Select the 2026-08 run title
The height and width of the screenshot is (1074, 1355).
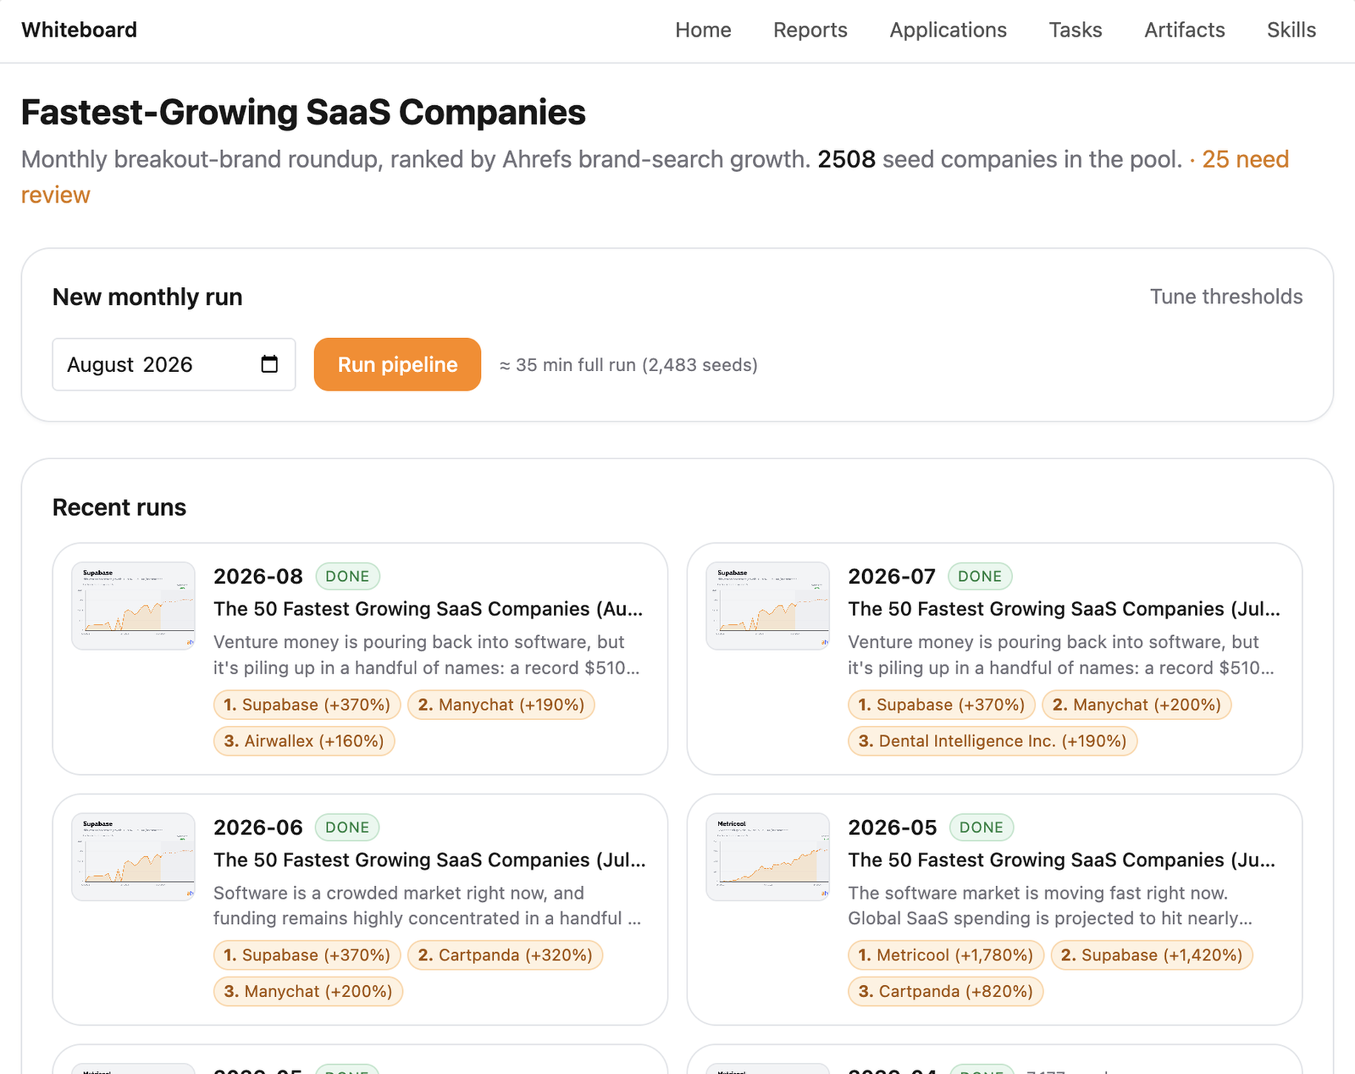click(428, 609)
